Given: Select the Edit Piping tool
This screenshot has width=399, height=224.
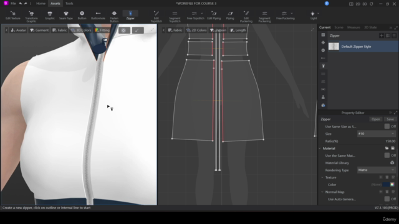Looking at the screenshot, I should (x=214, y=16).
